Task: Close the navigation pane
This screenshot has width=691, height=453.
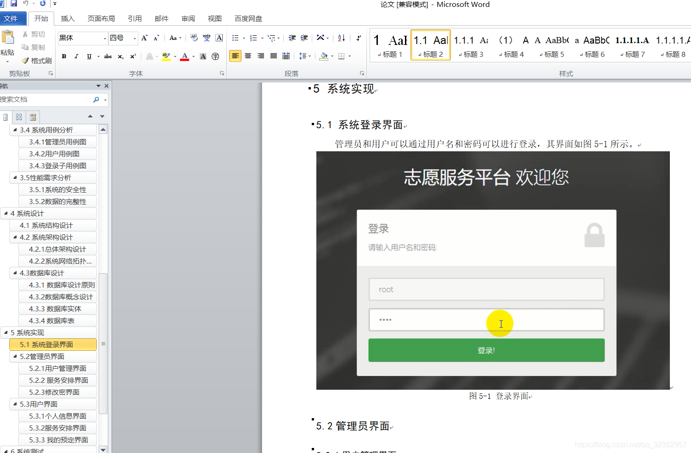Action: (107, 86)
